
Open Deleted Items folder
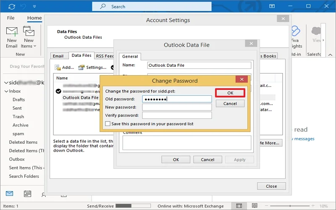23,142
